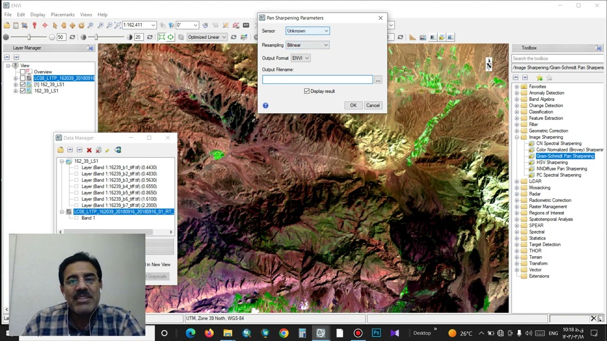Browse output filename with ... button
607x341 pixels.
coord(378,80)
